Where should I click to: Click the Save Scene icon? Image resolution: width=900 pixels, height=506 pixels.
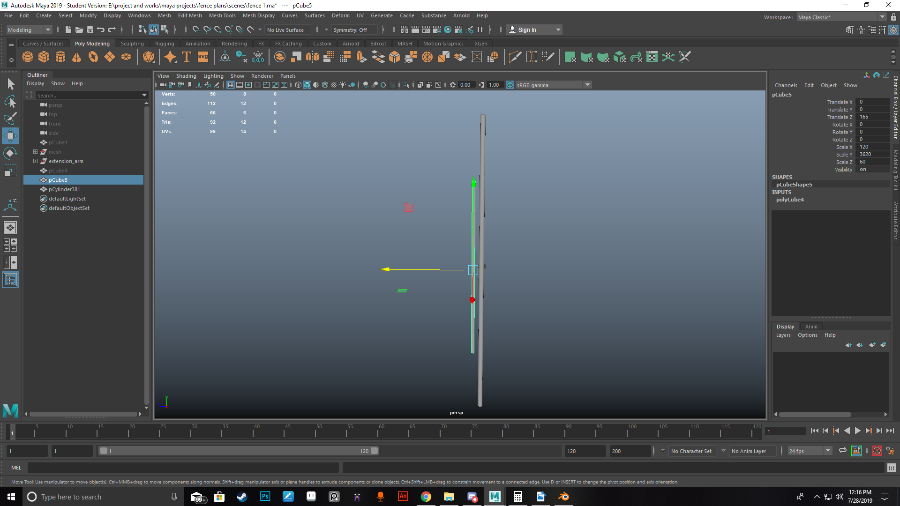click(90, 30)
